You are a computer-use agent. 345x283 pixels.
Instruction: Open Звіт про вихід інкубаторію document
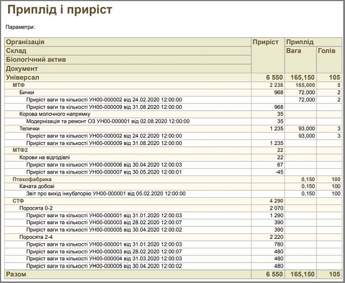click(106, 194)
